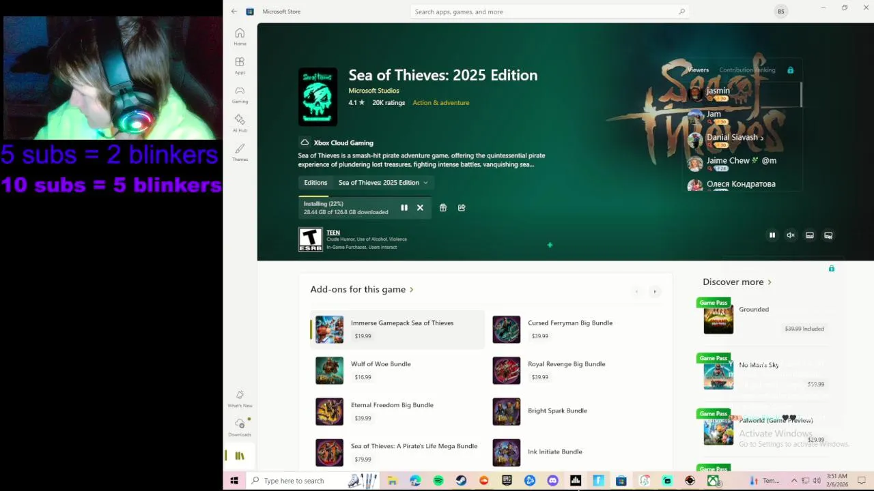Go to the Gaming section in the sidebar
This screenshot has height=491, width=874.
[240, 95]
